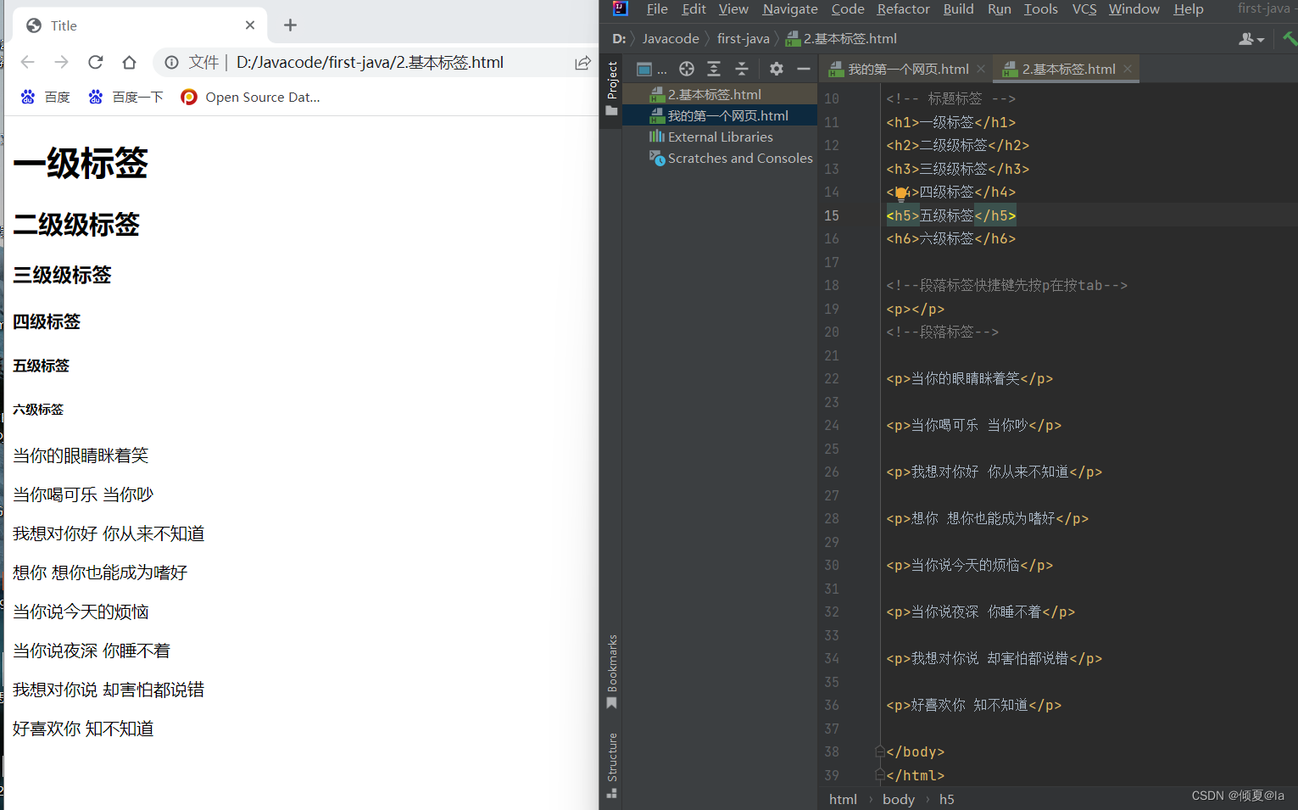Viewport: 1298px width, 810px height.
Task: Click the browser address bar URL
Action: tap(370, 62)
